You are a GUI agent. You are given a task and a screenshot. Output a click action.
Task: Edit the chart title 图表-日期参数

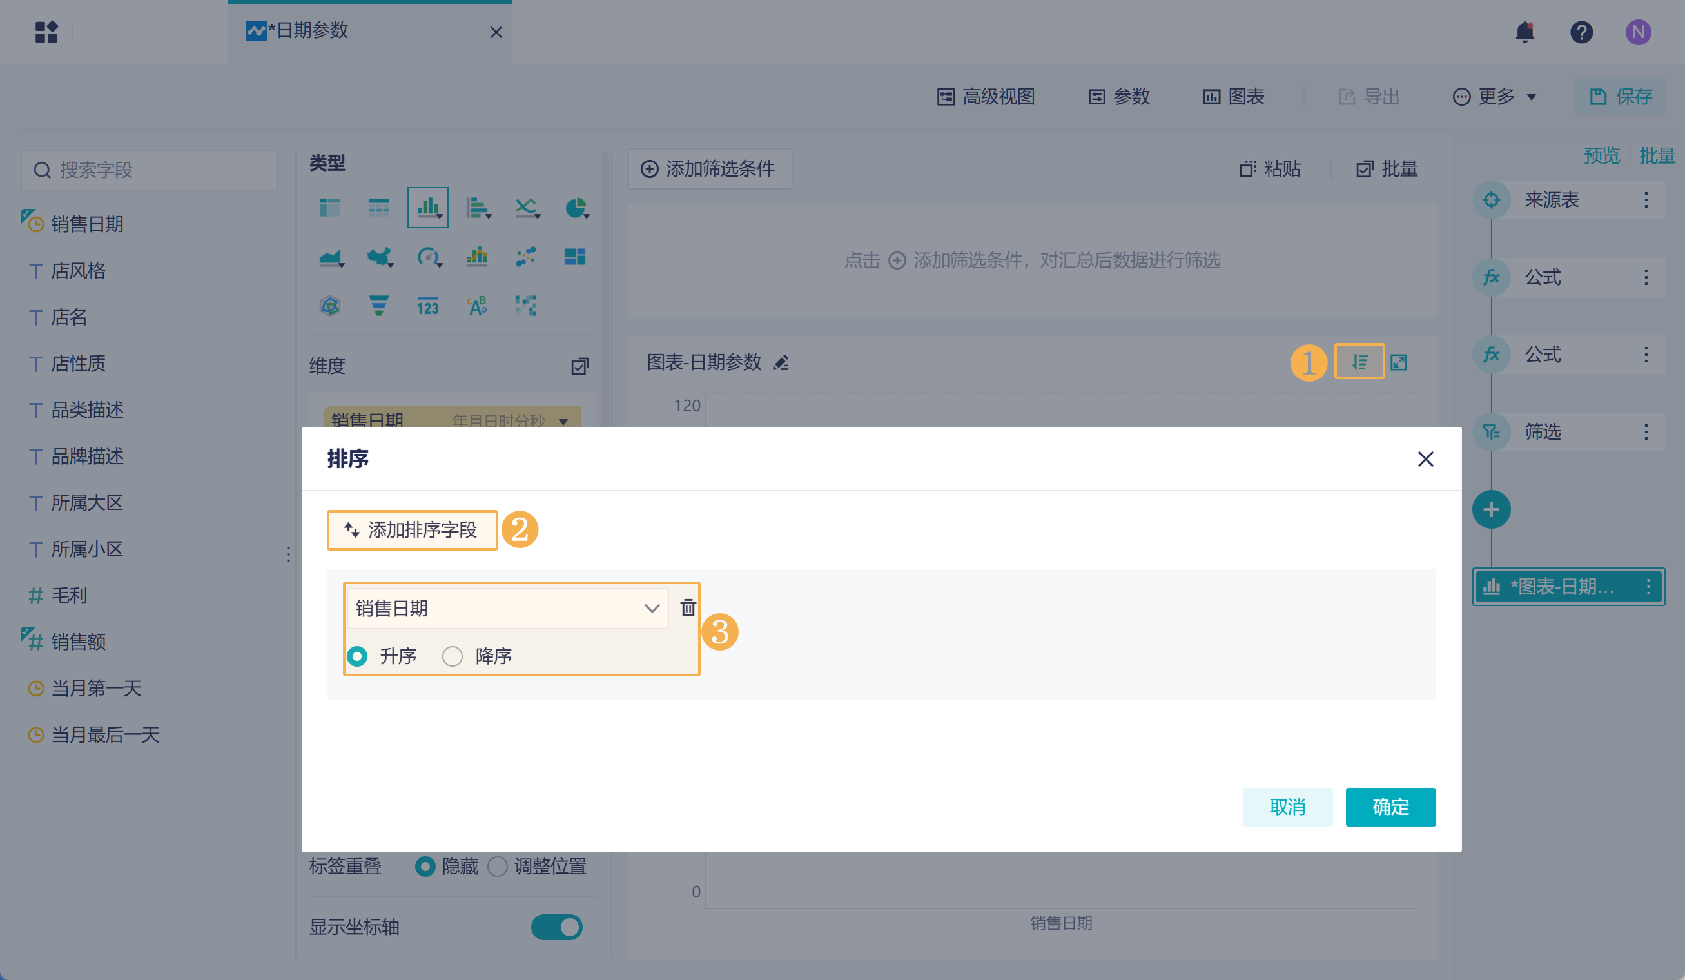click(x=781, y=363)
